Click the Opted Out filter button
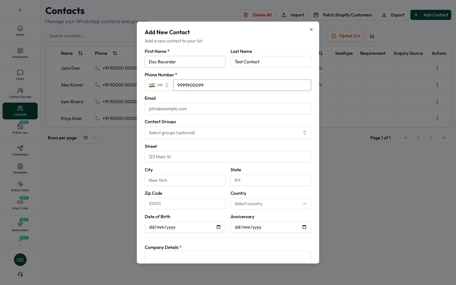 (346, 36)
